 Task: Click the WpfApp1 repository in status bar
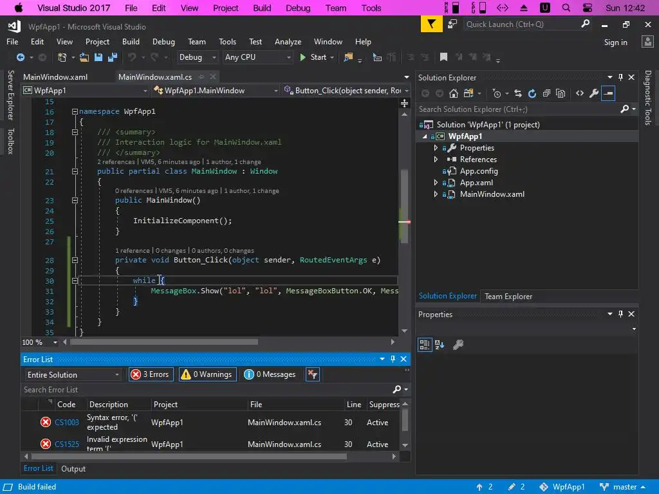click(x=562, y=487)
